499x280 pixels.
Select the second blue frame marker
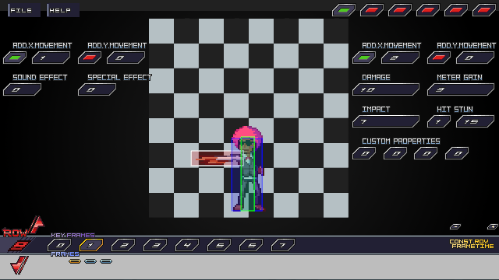pos(106,261)
